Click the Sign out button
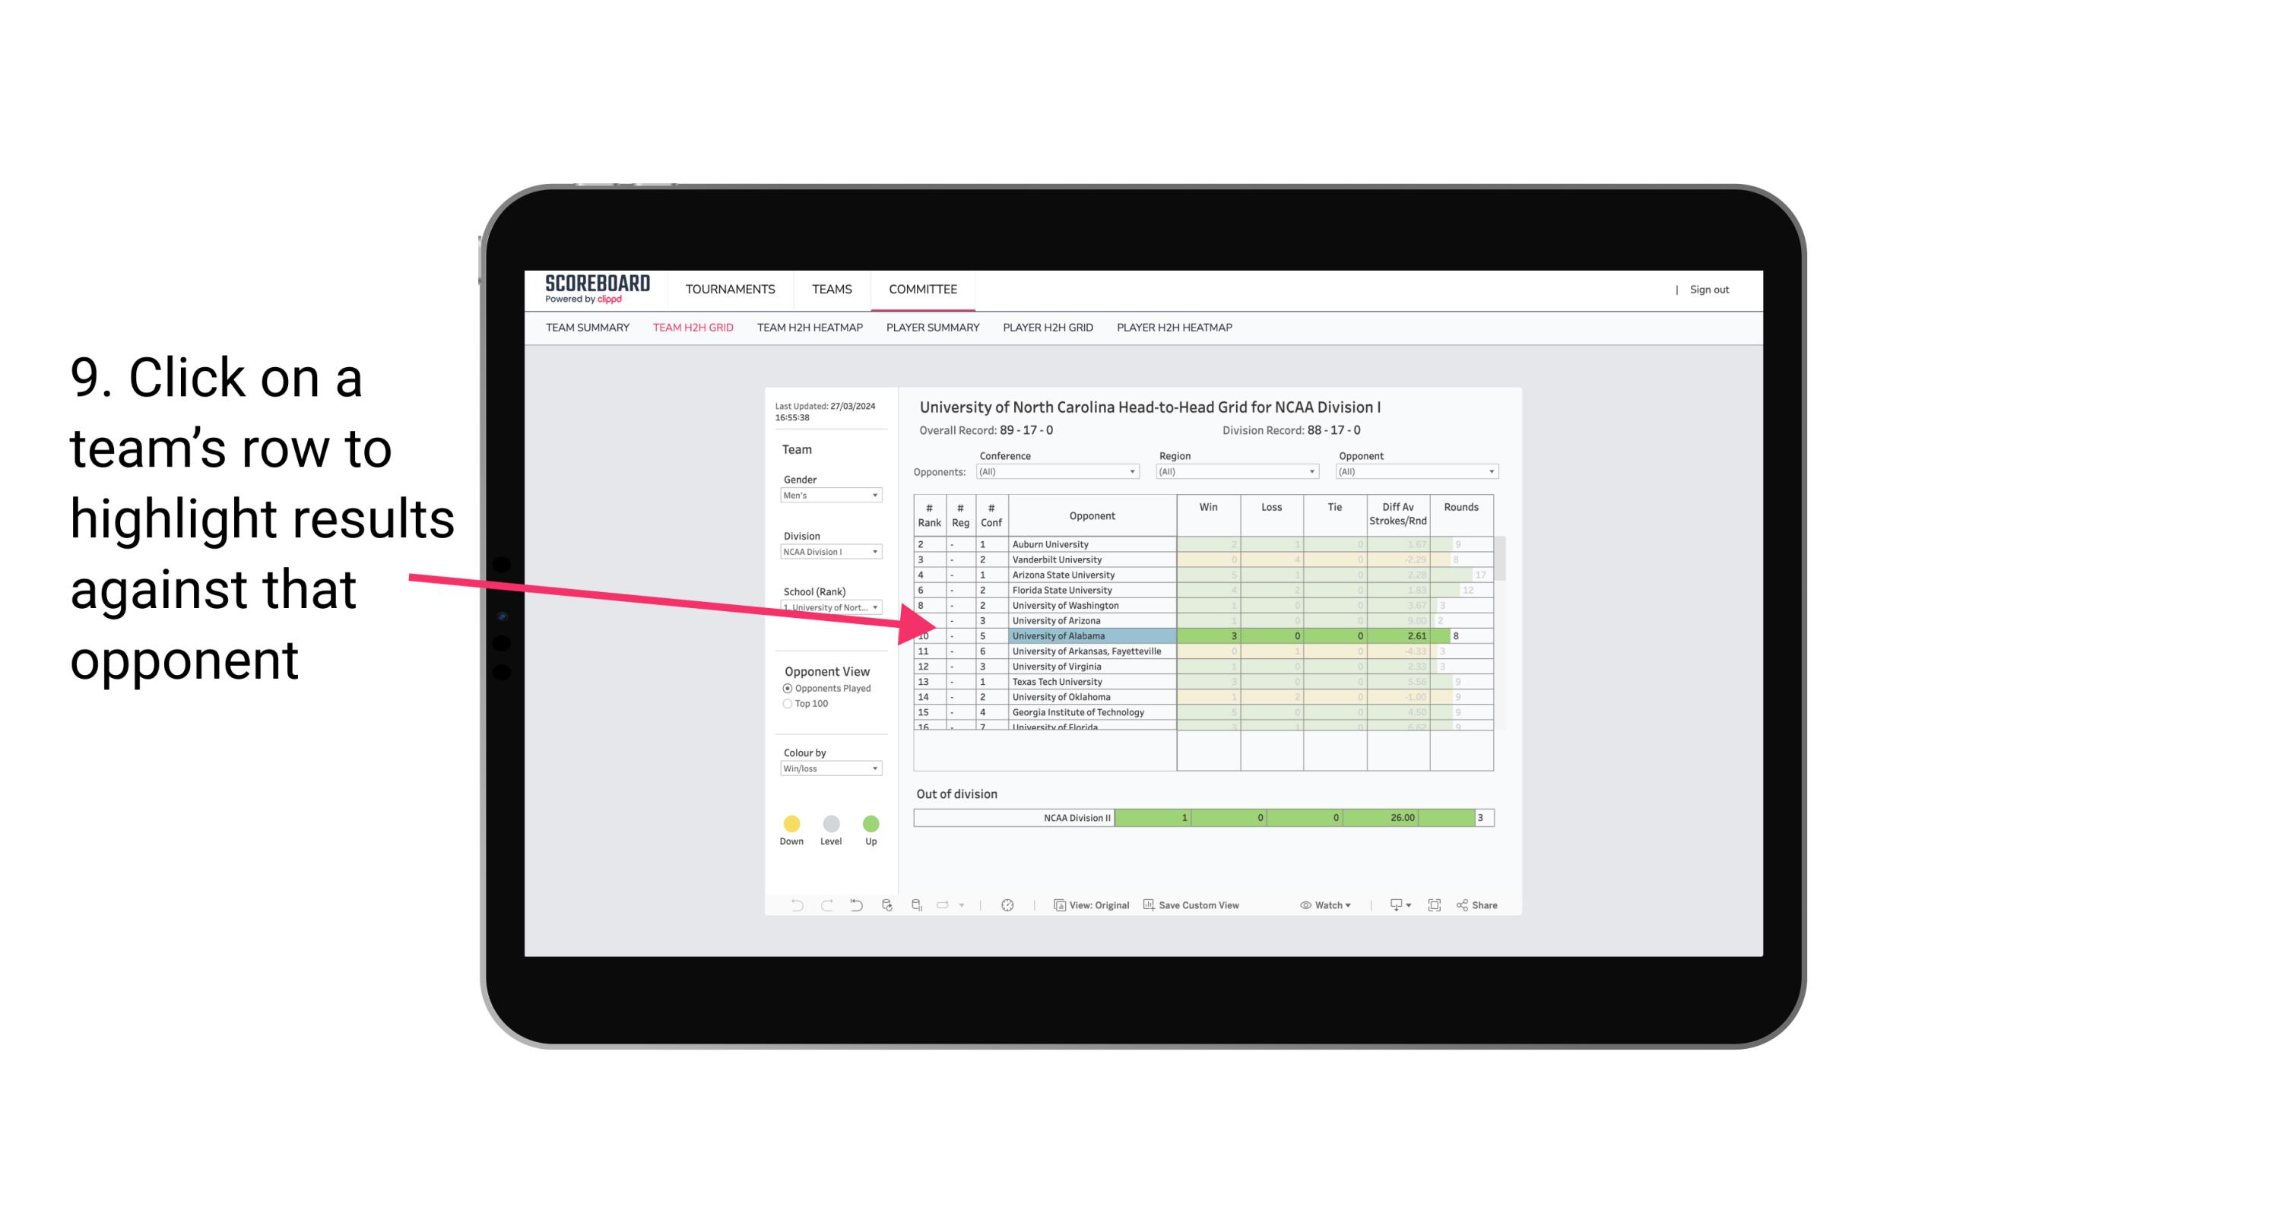Image resolution: width=2280 pixels, height=1226 pixels. (x=1709, y=290)
